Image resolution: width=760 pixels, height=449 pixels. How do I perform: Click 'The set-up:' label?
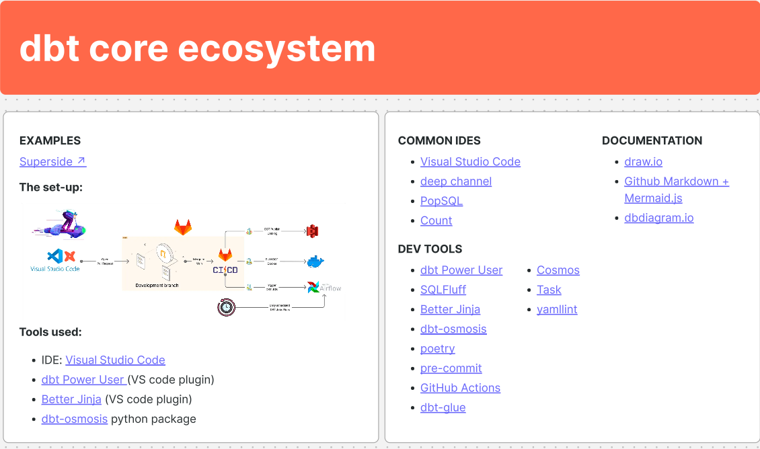tap(51, 188)
